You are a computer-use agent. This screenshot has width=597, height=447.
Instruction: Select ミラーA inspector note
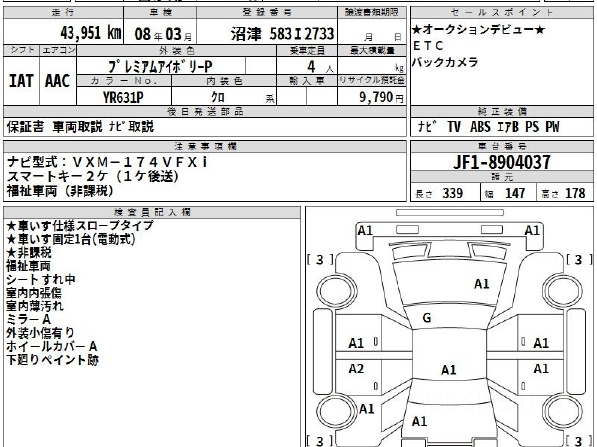(x=28, y=319)
